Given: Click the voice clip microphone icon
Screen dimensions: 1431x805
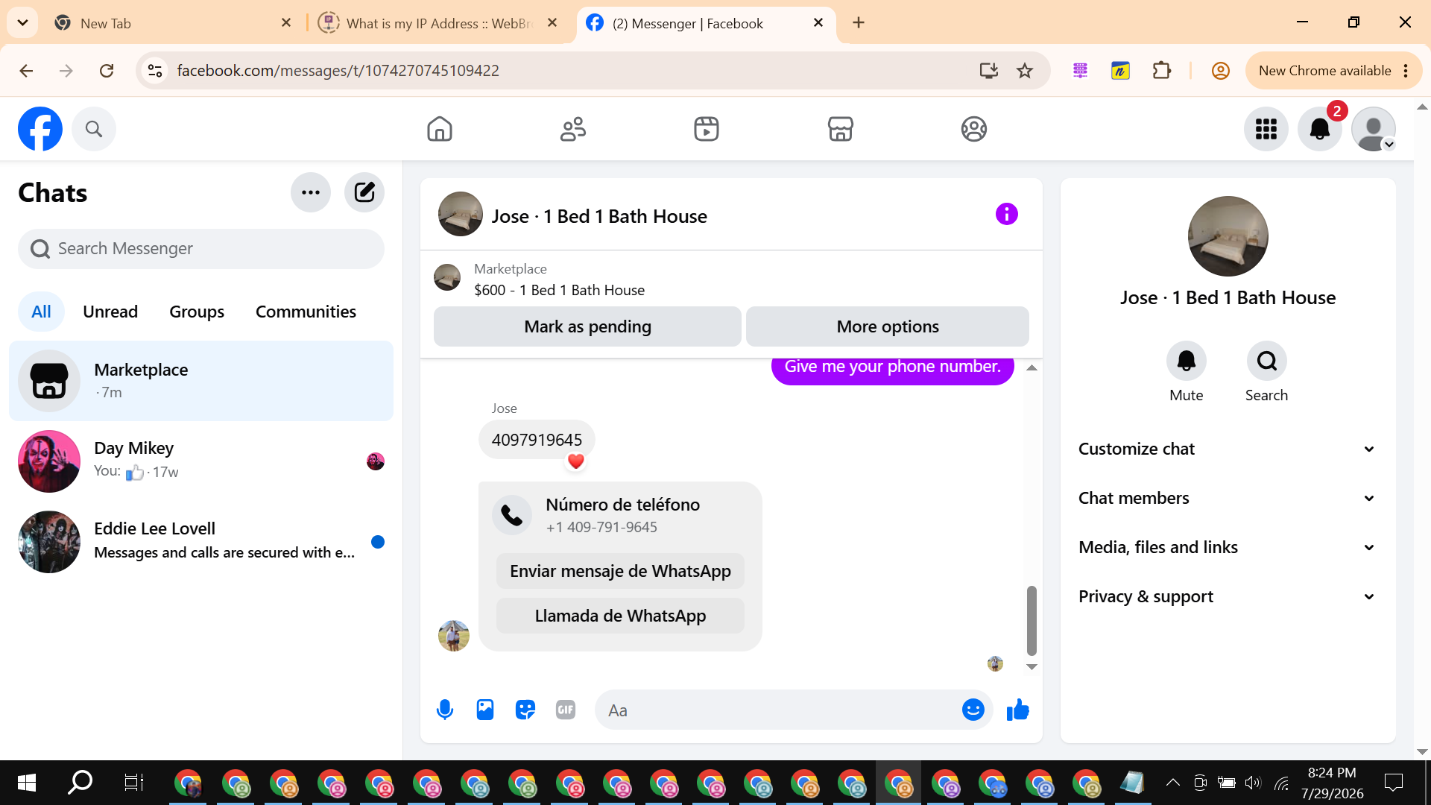Looking at the screenshot, I should coord(445,710).
